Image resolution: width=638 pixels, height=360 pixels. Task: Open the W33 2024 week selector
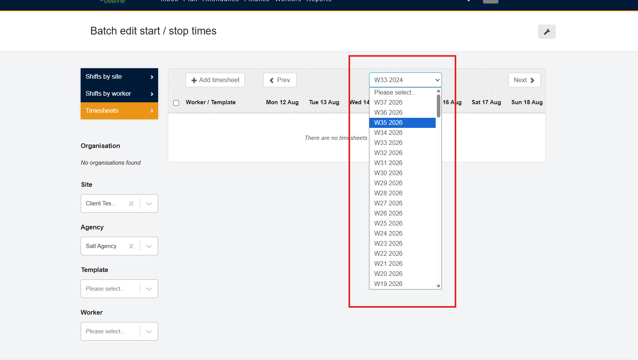(405, 80)
